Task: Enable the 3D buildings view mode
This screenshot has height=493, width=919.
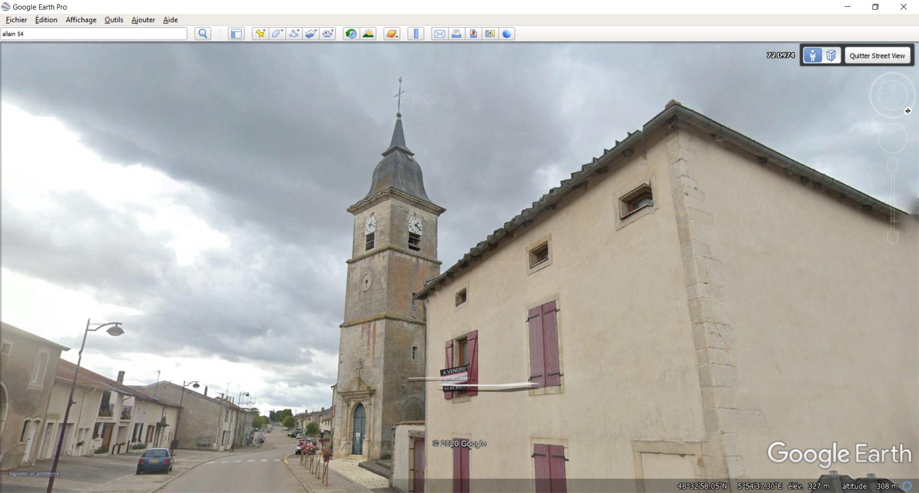Action: [831, 55]
